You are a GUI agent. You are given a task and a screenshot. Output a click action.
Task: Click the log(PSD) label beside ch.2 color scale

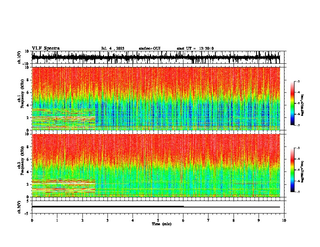pos(302,172)
